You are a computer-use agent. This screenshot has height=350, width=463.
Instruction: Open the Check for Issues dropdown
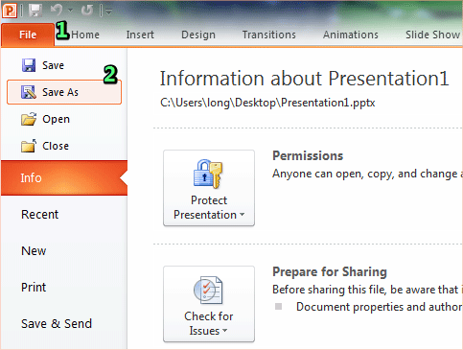(x=209, y=304)
